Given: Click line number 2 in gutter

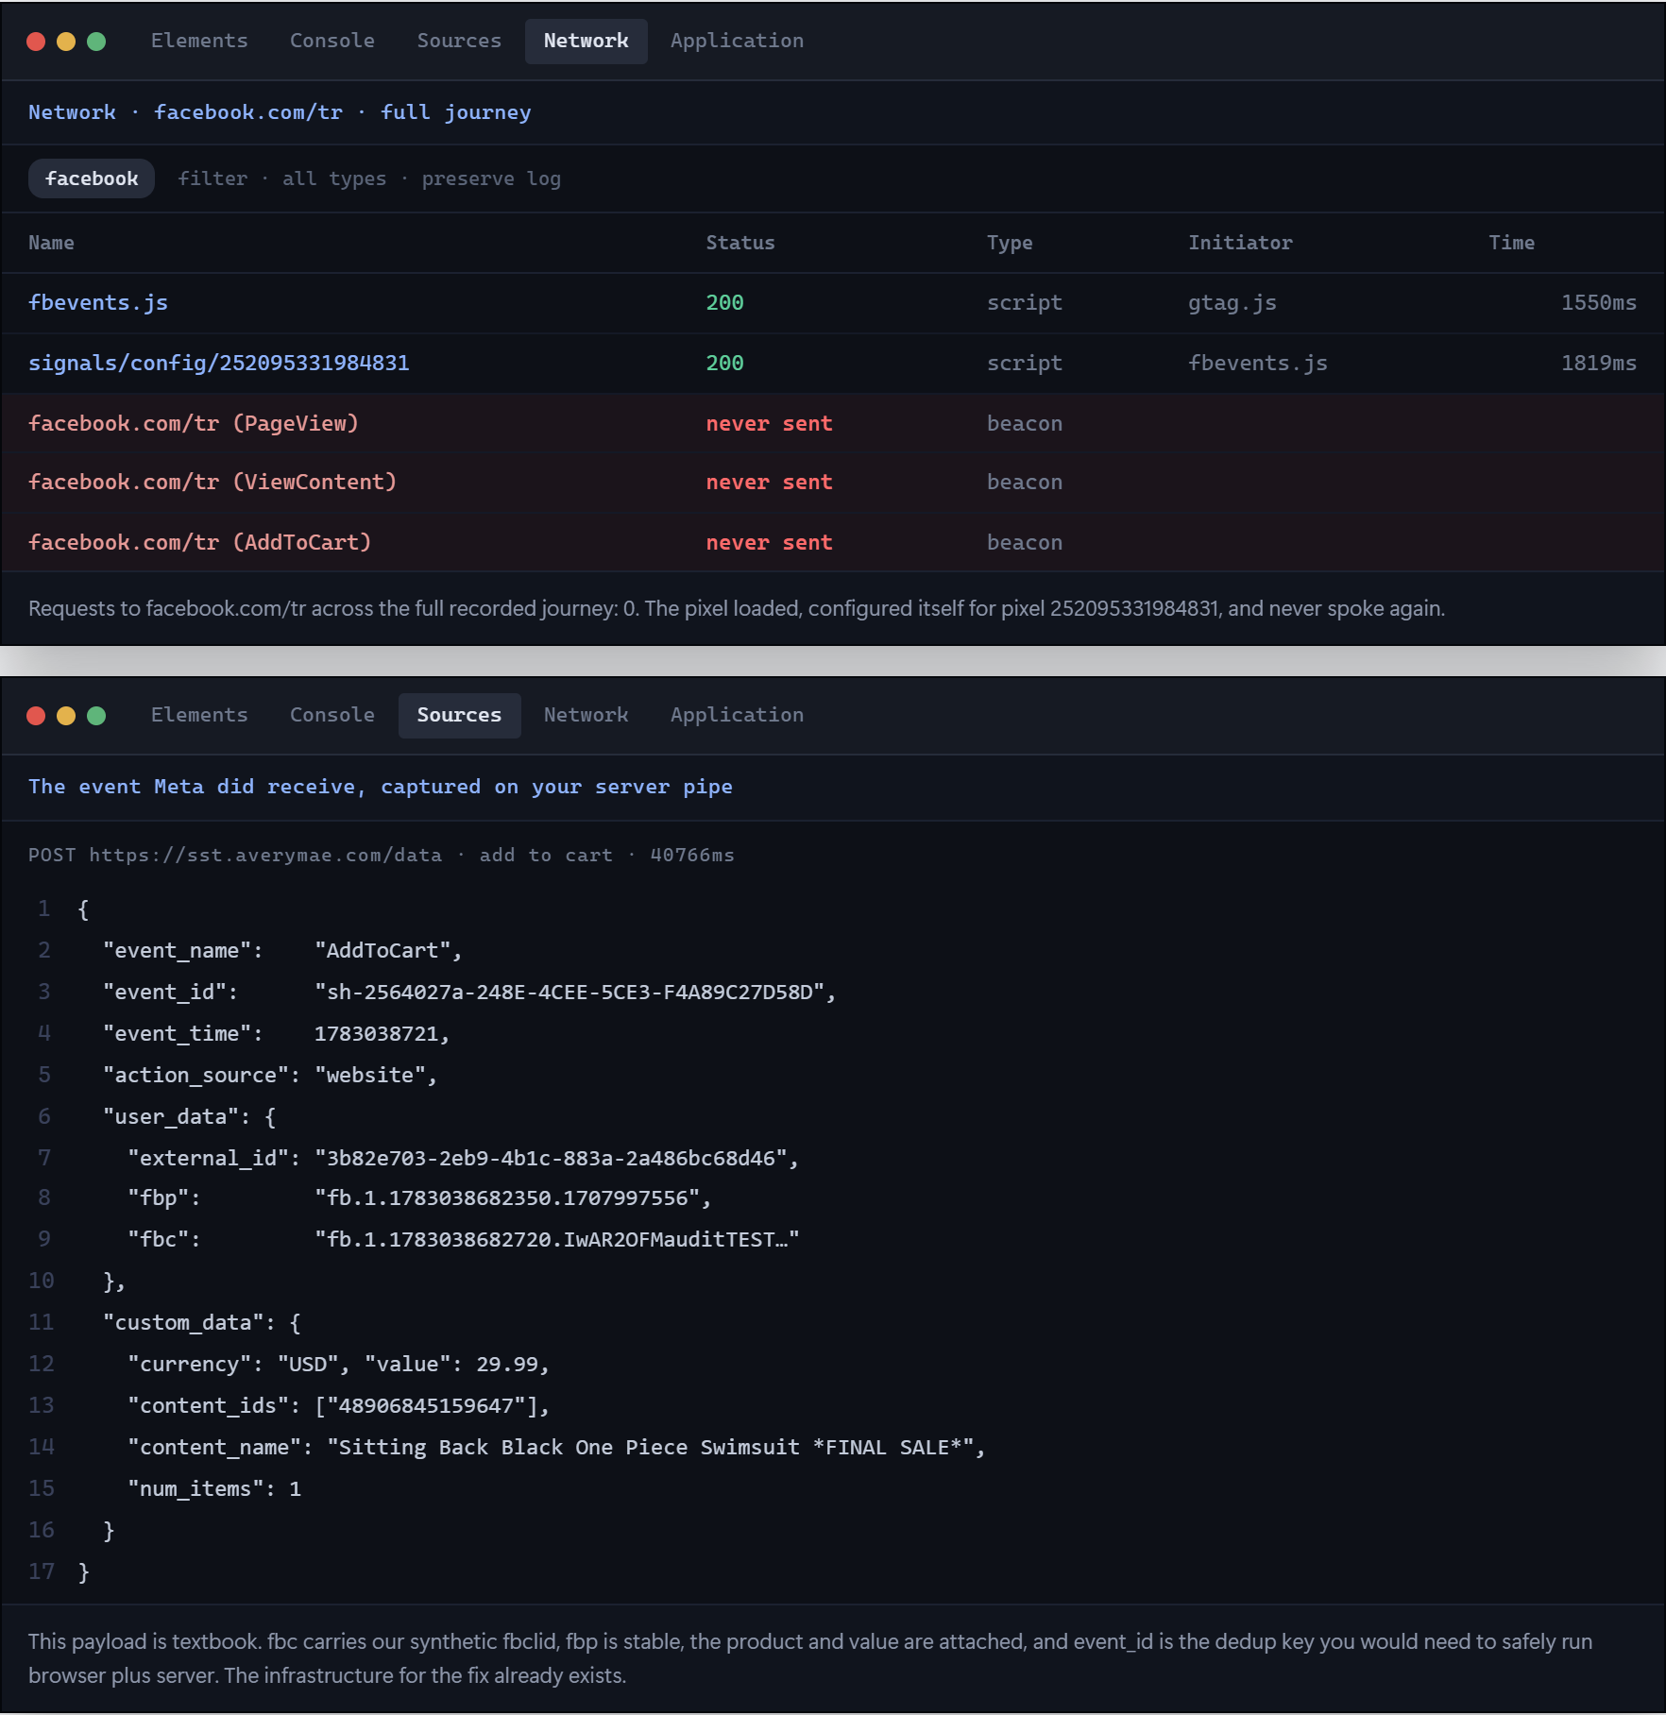Looking at the screenshot, I should 43,950.
